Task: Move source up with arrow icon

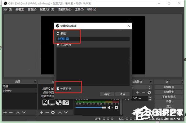Action: [x=60, y=112]
